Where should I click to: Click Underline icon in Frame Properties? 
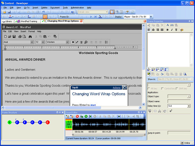(x=176, y=30)
